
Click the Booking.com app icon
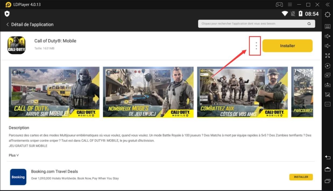click(18, 177)
